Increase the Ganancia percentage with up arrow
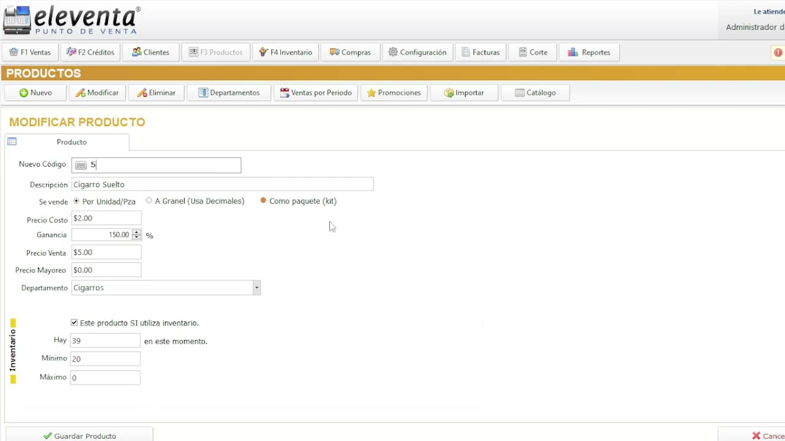Image resolution: width=785 pixels, height=441 pixels. coord(137,232)
